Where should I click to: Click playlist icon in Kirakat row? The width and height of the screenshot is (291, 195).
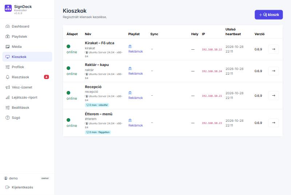pyautogui.click(x=130, y=46)
